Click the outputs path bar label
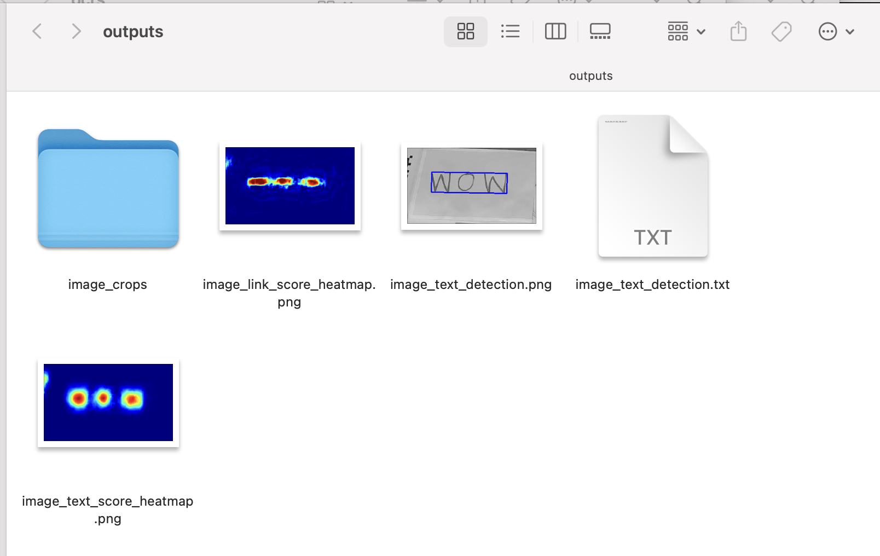The image size is (880, 556). (590, 76)
